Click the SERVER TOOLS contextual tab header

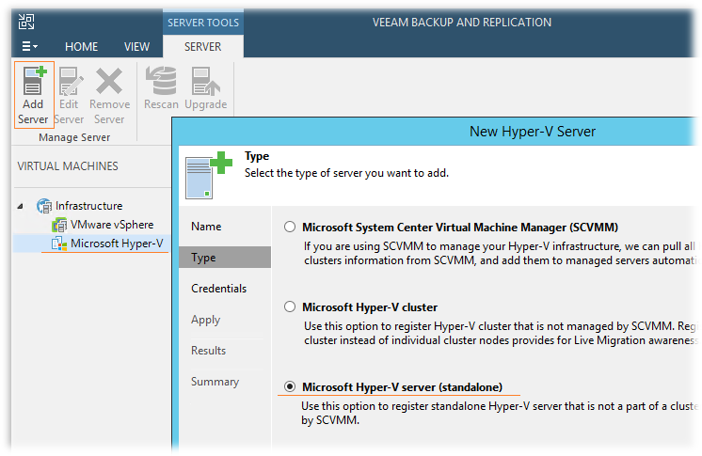click(x=203, y=23)
